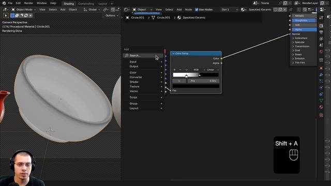Screen dimensions: 331x186
Task: Switch to Compositing workspace tab
Action: 86,4
